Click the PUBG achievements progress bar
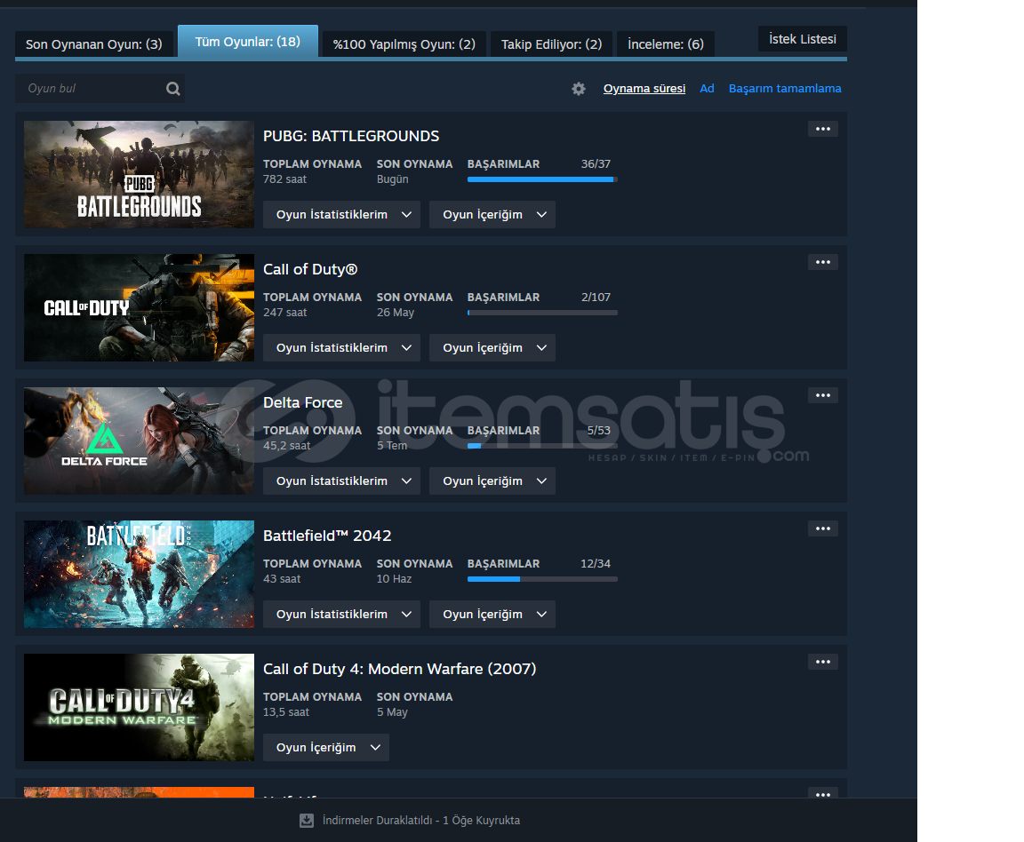 pyautogui.click(x=543, y=179)
